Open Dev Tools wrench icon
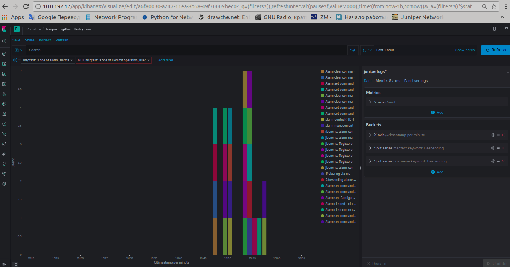 tap(4, 164)
